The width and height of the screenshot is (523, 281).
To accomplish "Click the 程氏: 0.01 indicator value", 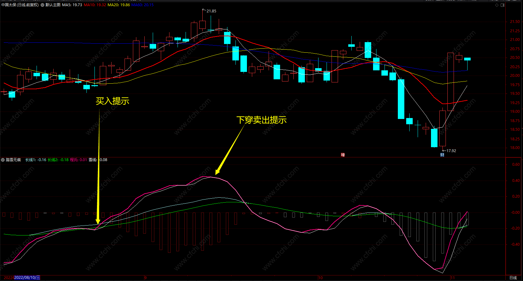I will pos(79,160).
